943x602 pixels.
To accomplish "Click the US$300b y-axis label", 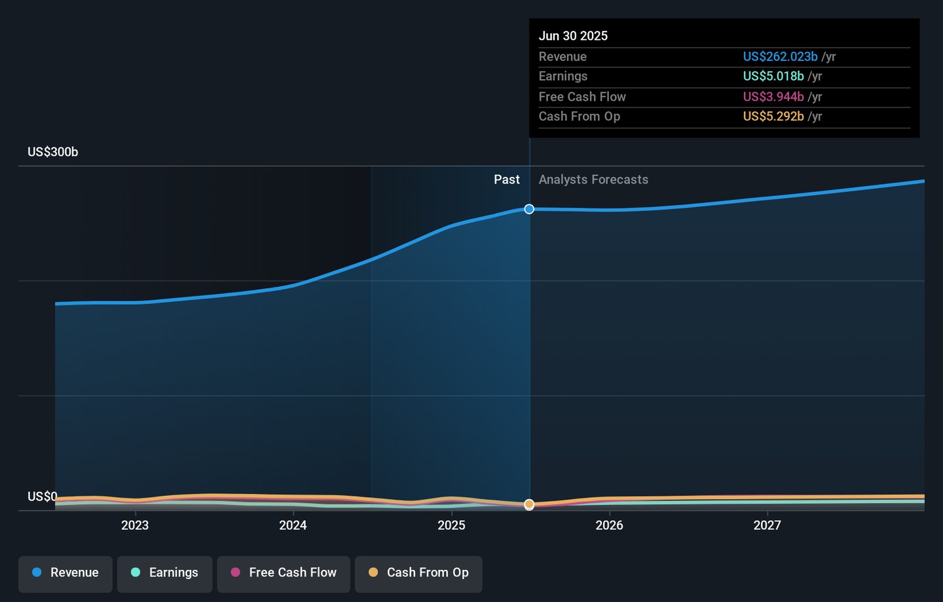I will [x=52, y=152].
